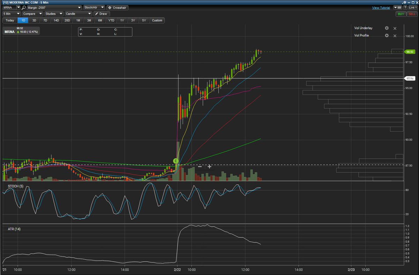Viewport: 419px width, 275px height.
Task: Open the View Tutorial link
Action: pyautogui.click(x=381, y=8)
